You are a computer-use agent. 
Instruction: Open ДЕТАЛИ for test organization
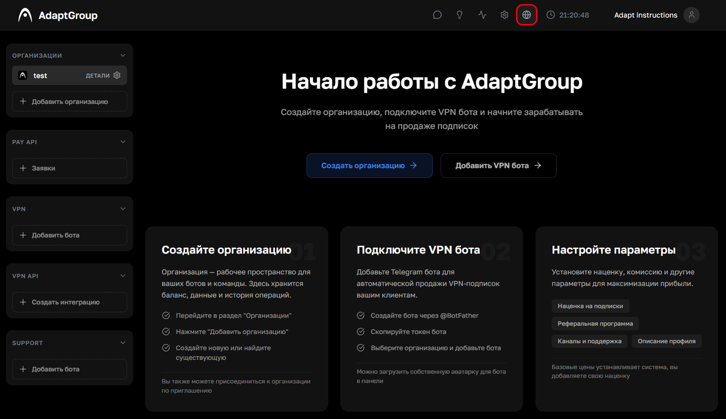tap(98, 76)
